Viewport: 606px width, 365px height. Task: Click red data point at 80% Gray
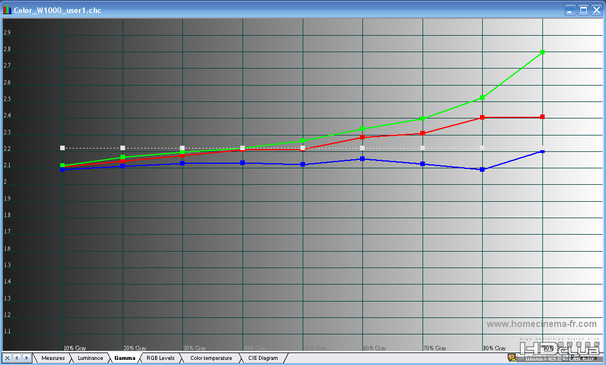pyautogui.click(x=482, y=117)
